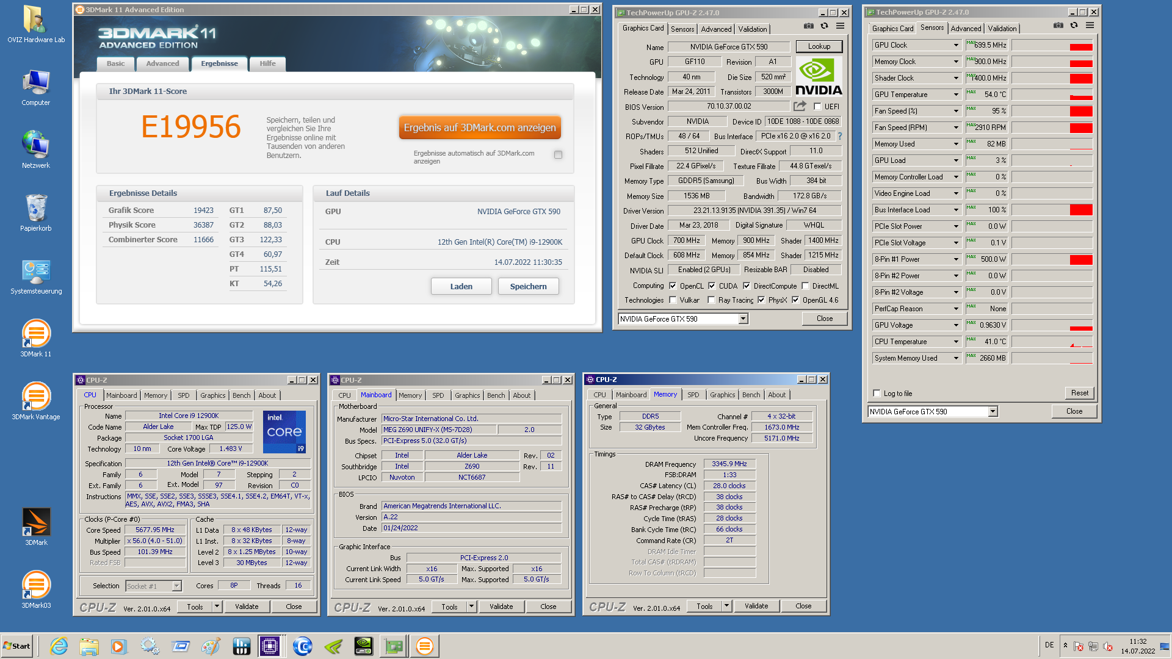Switch to Advanced tab in 3DMark 11
Viewport: 1172px width, 659px height.
pyautogui.click(x=162, y=63)
